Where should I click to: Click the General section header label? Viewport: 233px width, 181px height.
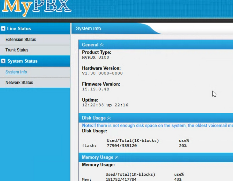coord(90,45)
